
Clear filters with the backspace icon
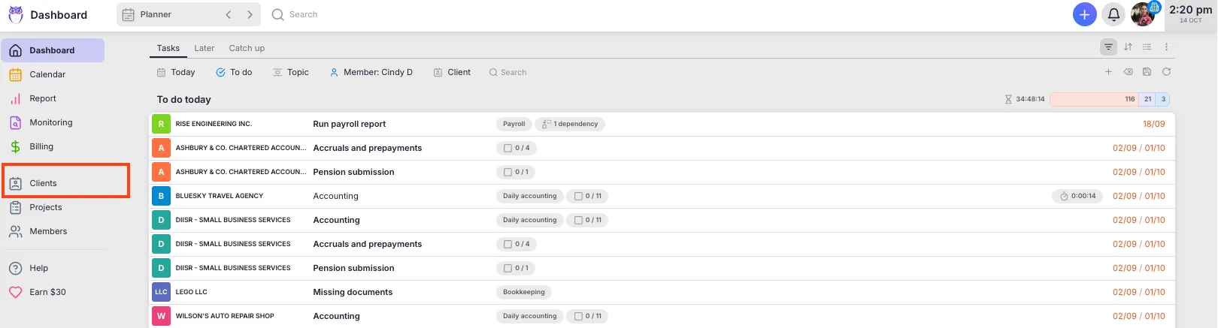[1128, 72]
